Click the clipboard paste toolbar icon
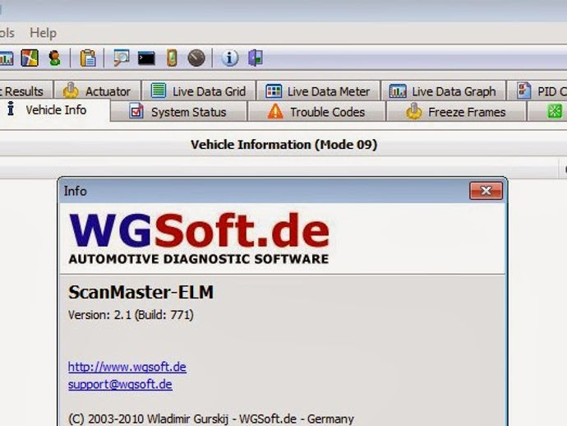 [88, 58]
